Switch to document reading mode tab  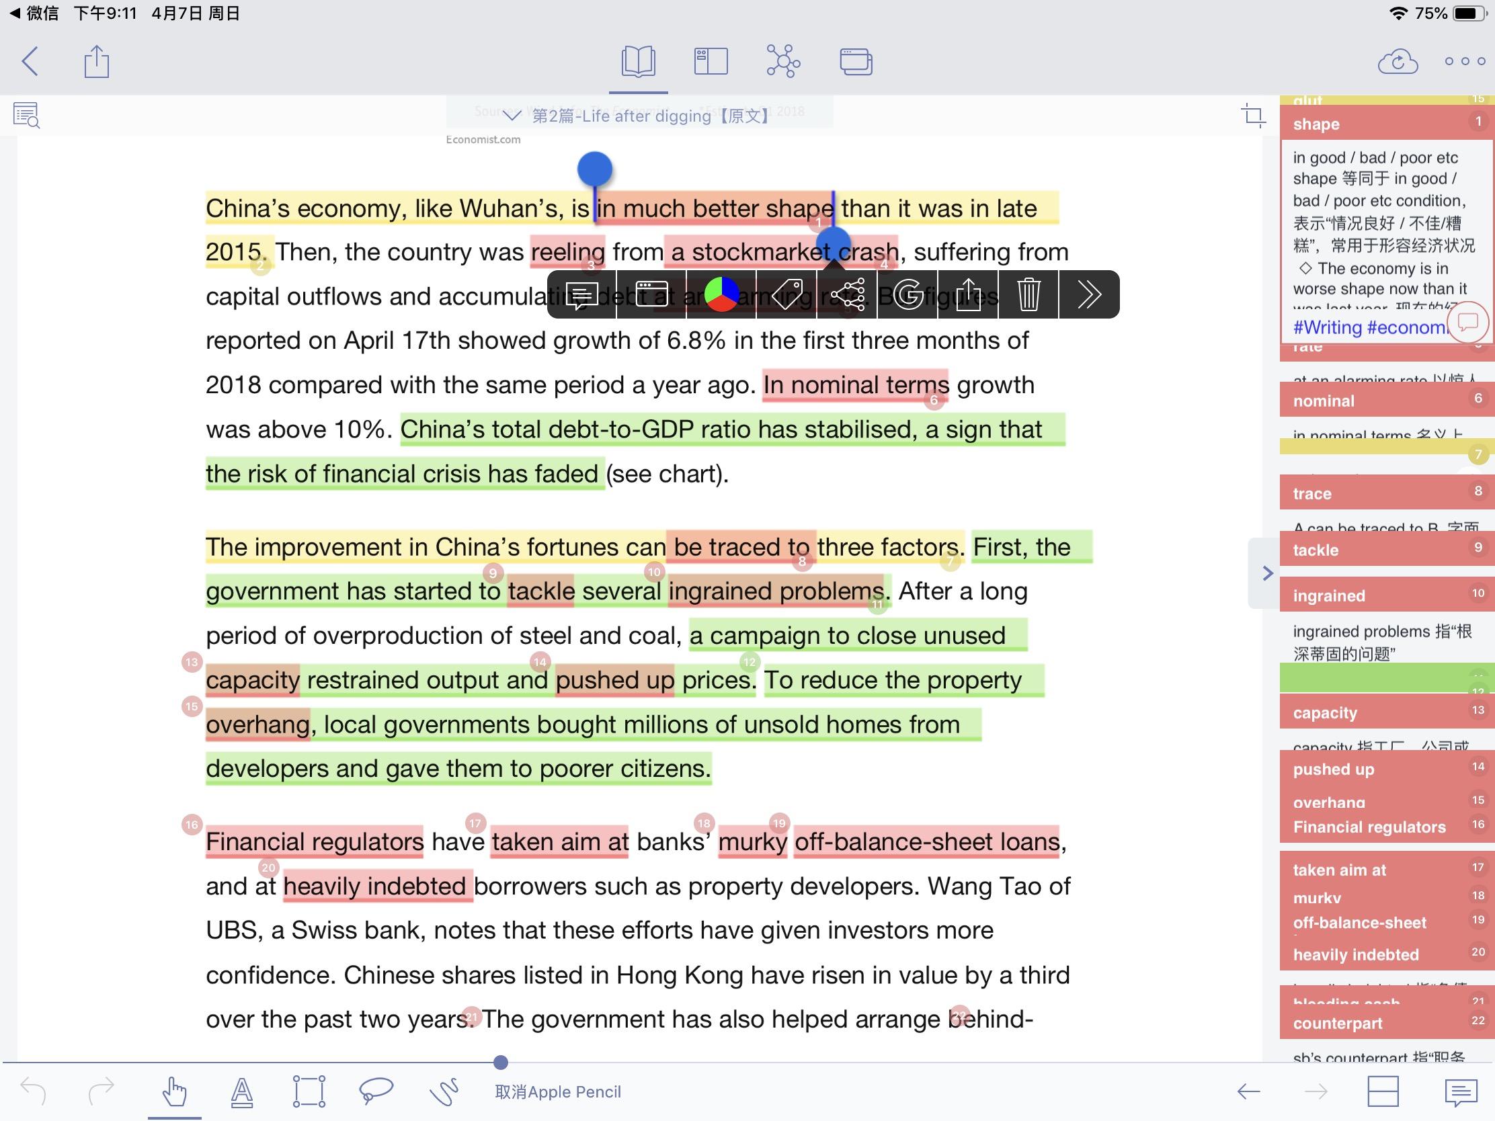click(638, 61)
